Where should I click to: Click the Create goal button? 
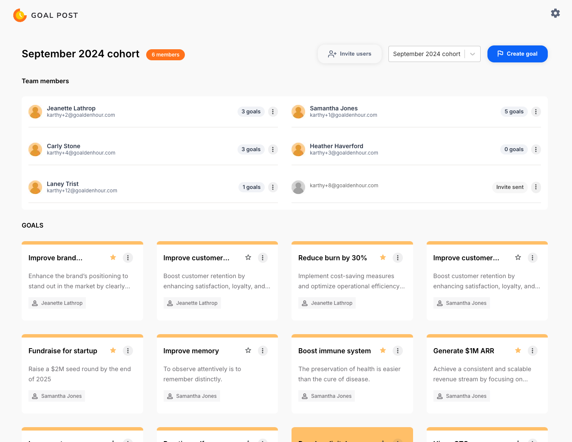[x=517, y=54]
